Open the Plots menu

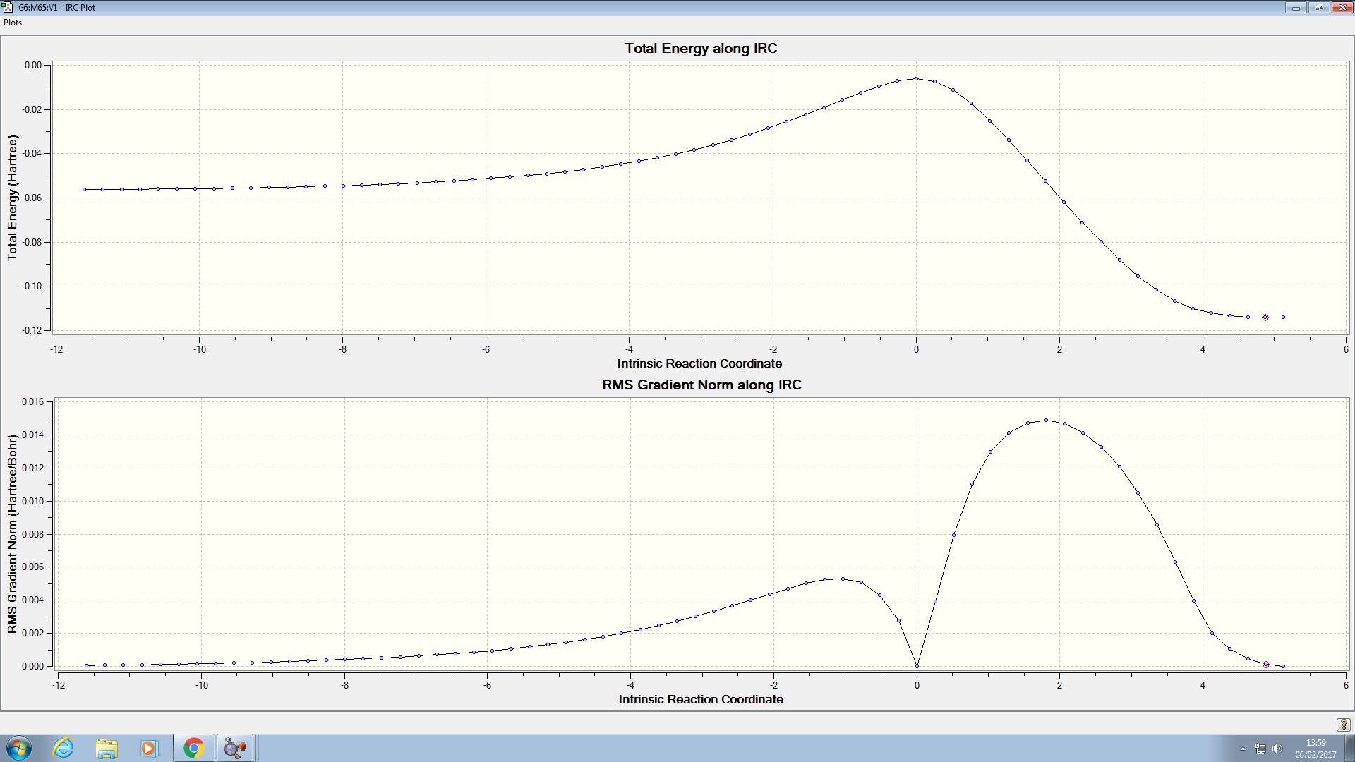tap(13, 23)
